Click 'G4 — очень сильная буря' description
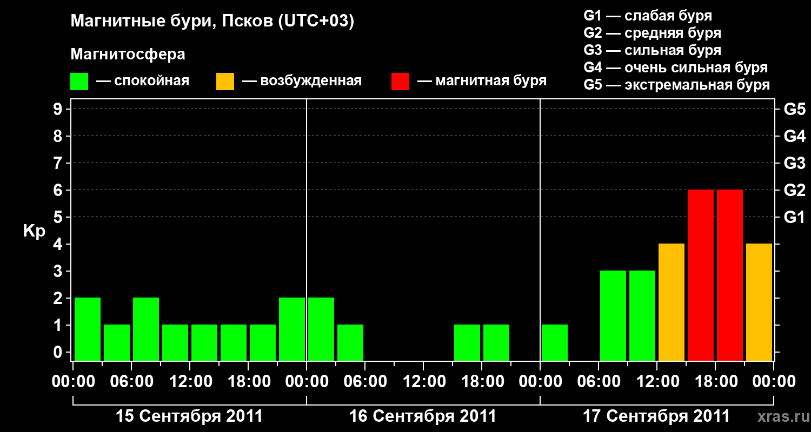The image size is (811, 432). [x=676, y=67]
